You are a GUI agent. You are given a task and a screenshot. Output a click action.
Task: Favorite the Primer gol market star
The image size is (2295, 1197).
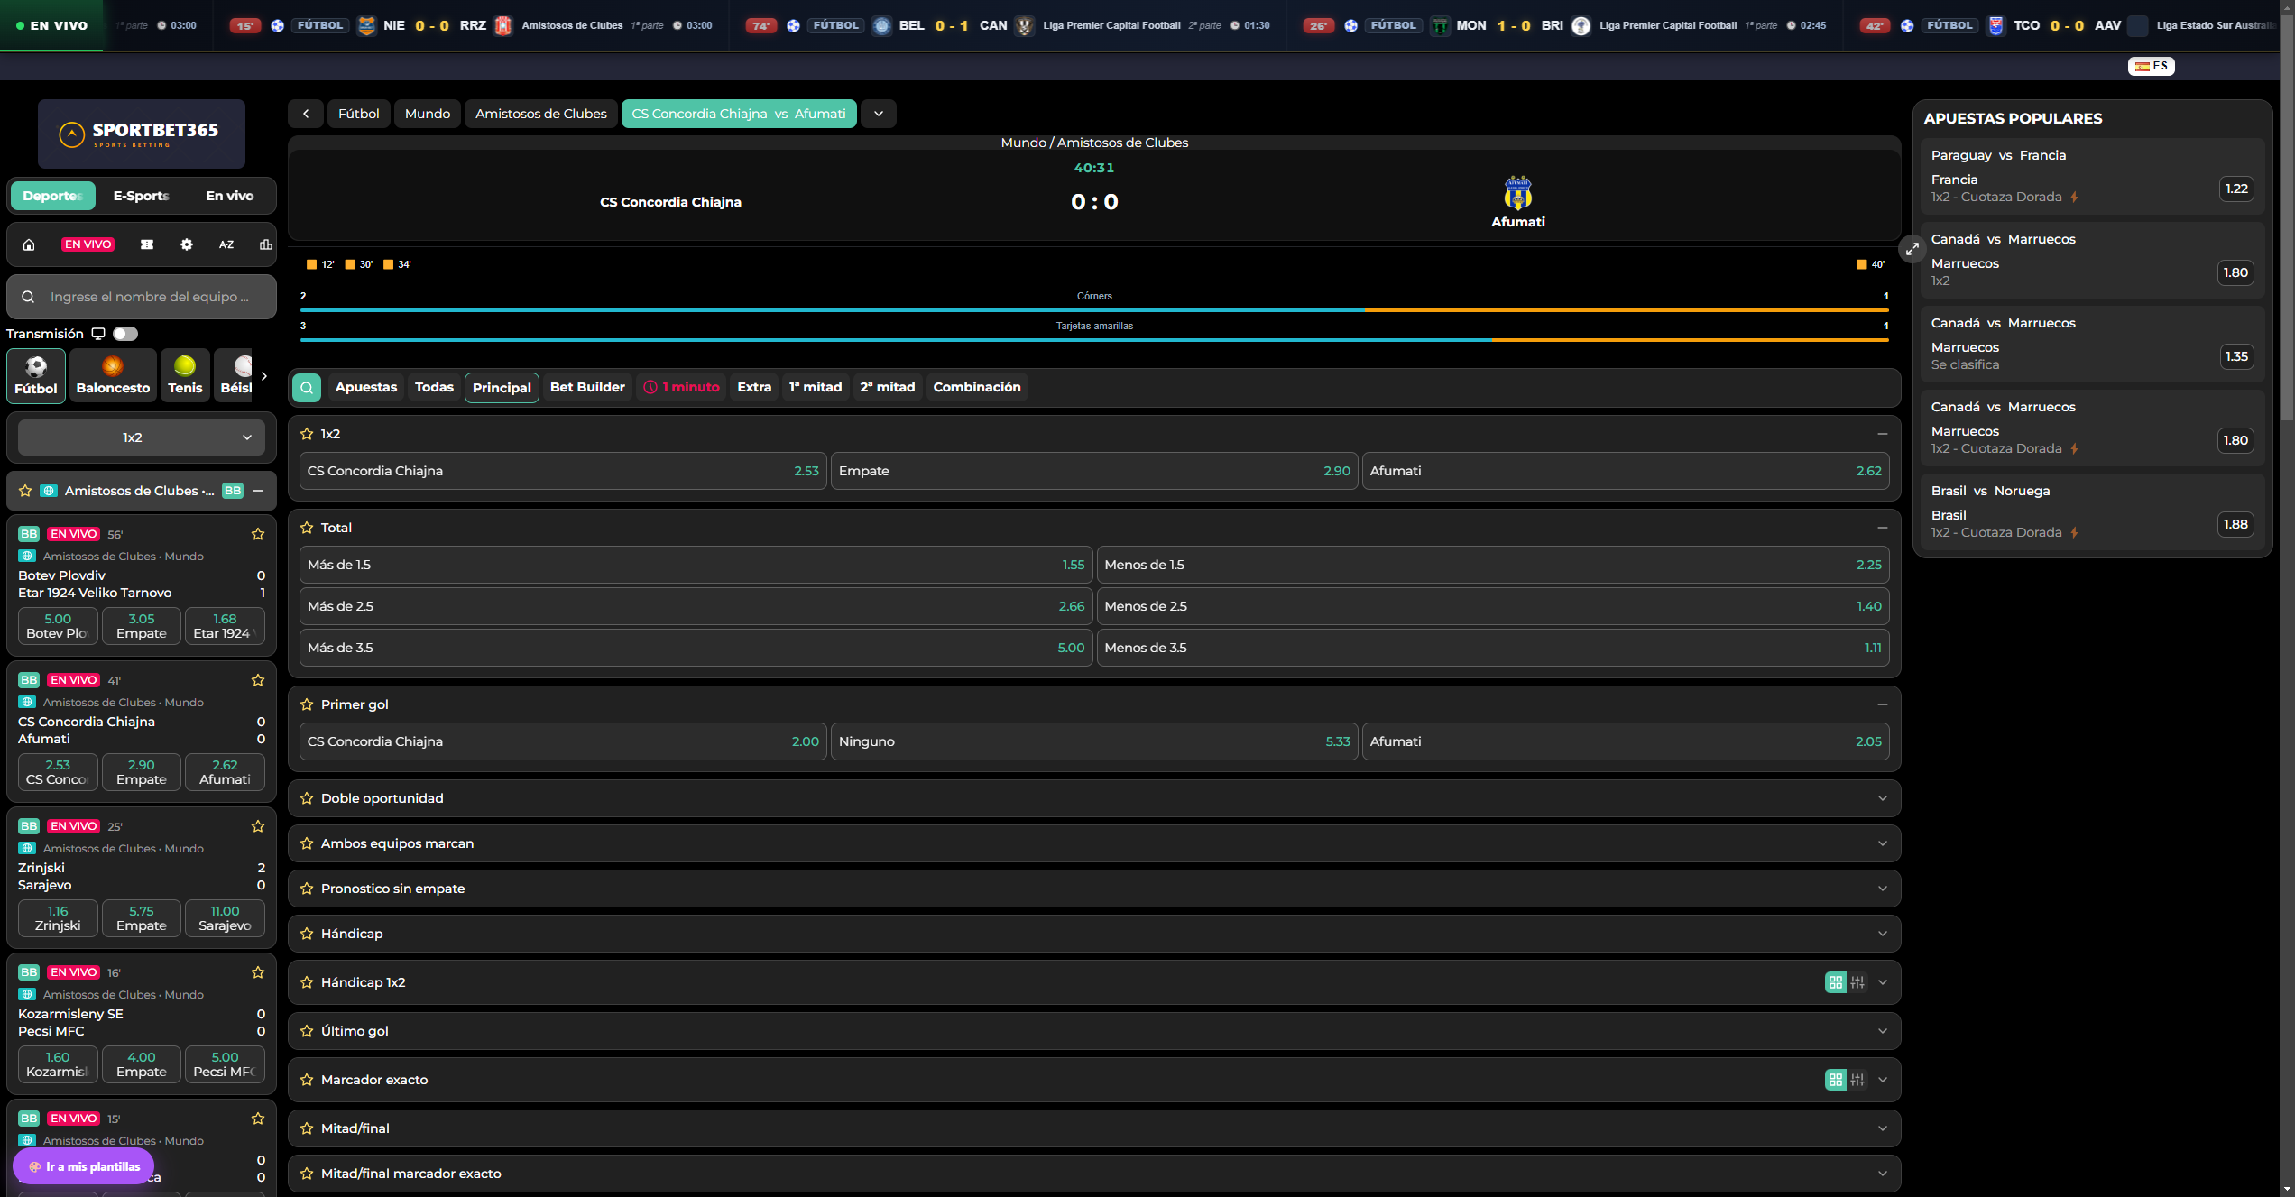point(307,704)
